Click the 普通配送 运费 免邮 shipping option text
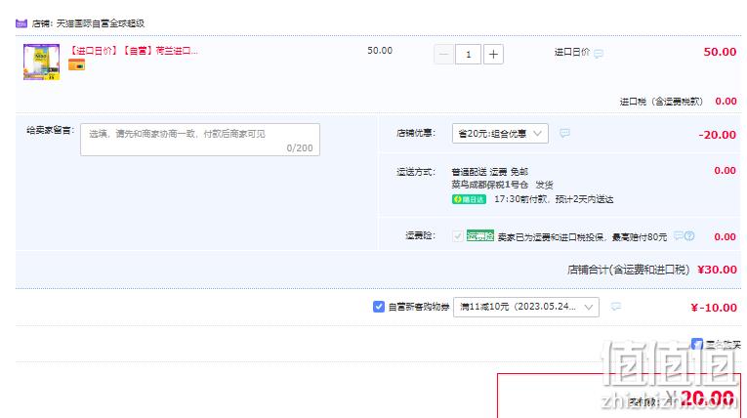Screen dimensions: 747x418 (x=490, y=172)
